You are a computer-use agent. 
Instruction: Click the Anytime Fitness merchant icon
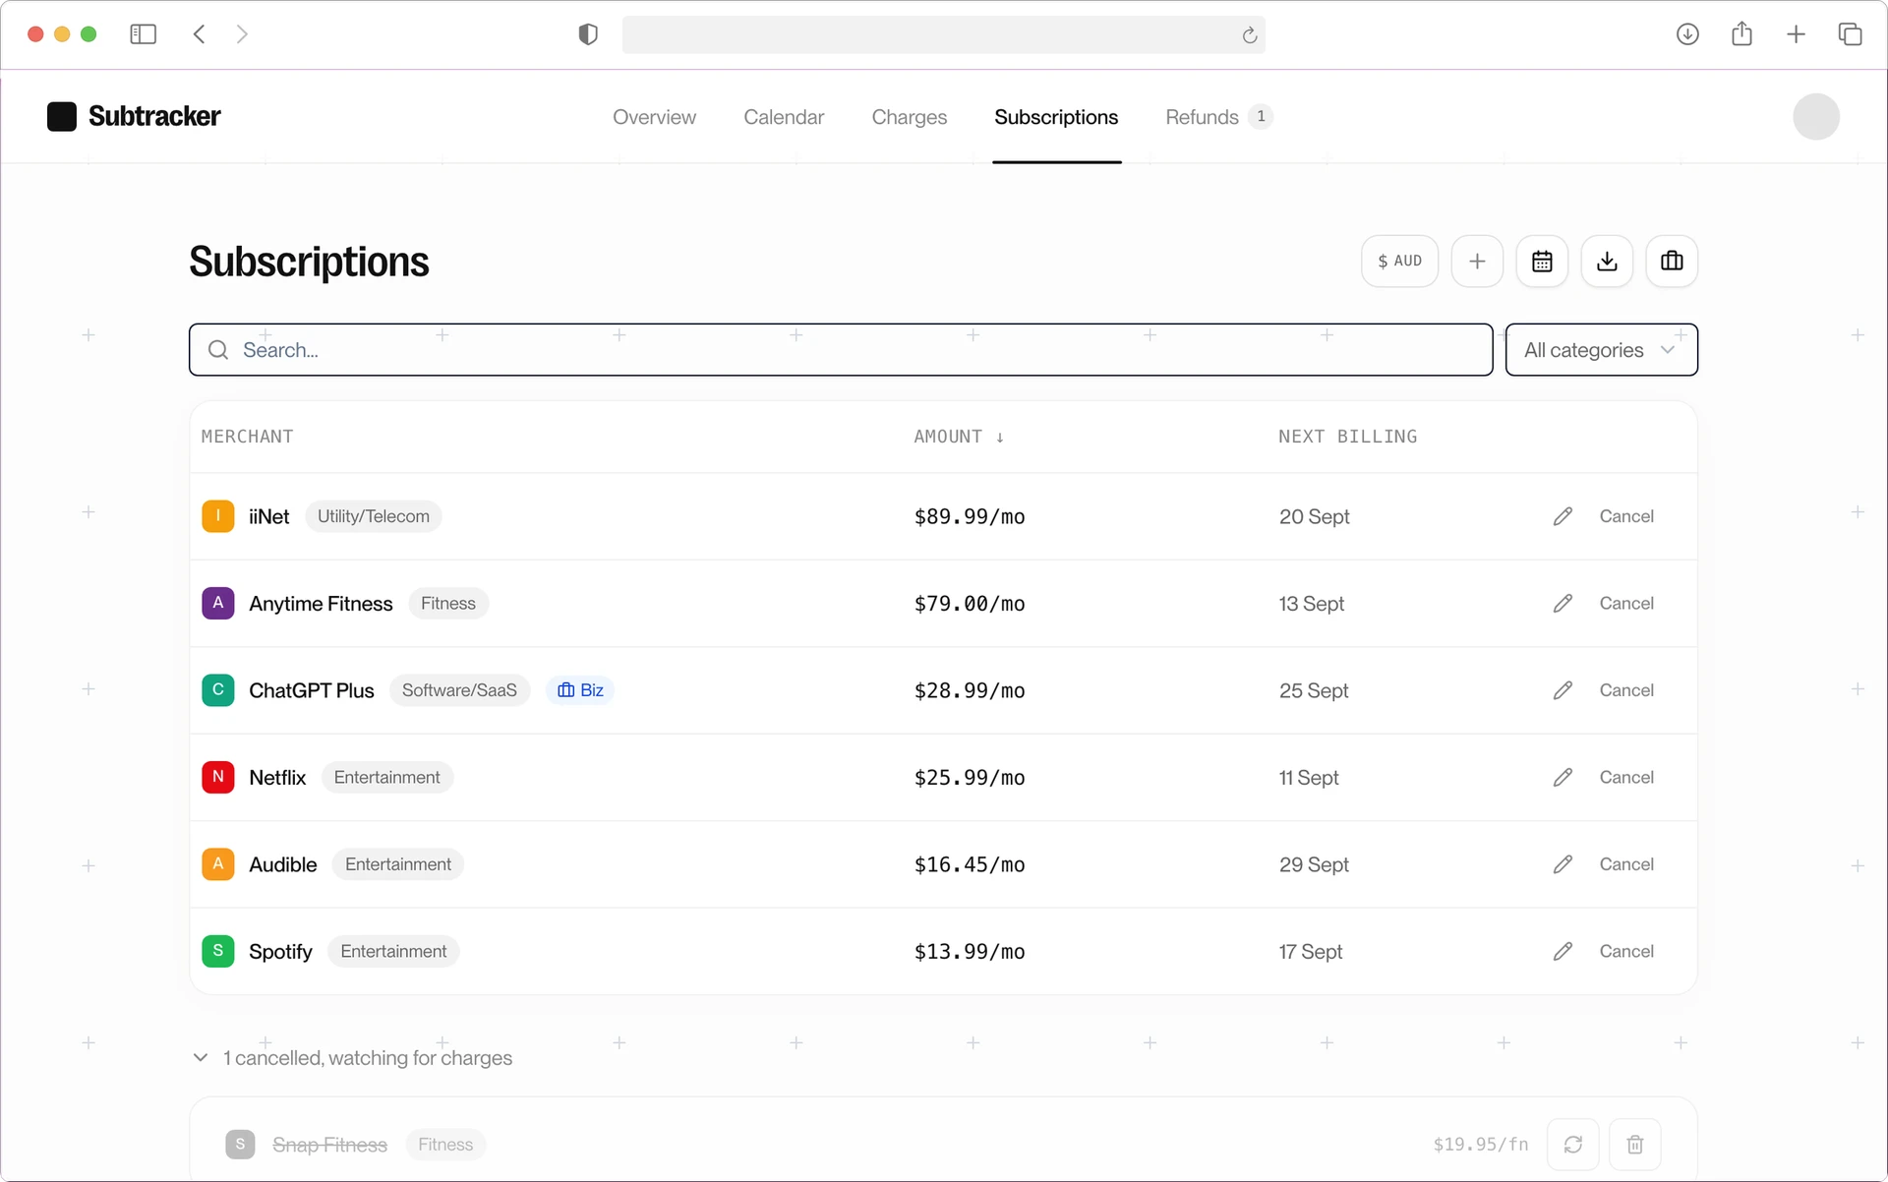pos(218,604)
